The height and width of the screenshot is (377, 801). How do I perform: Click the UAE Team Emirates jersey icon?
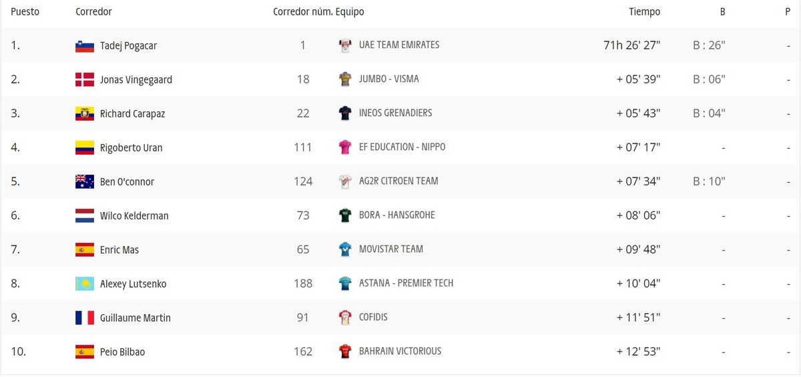345,45
